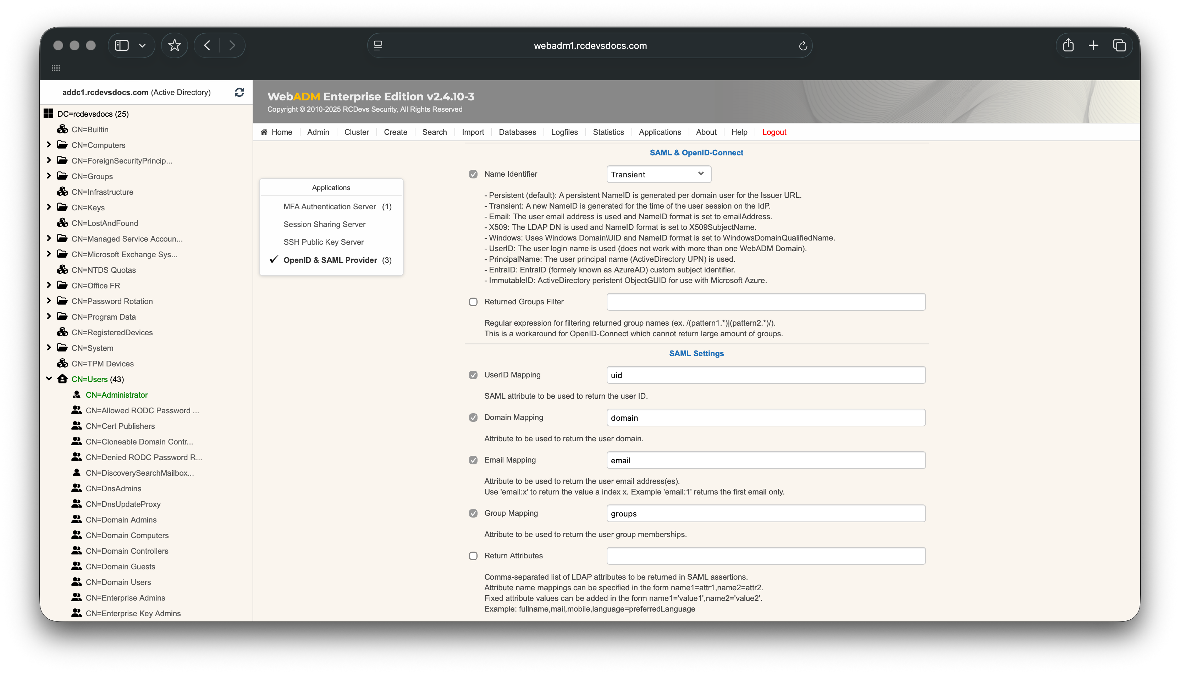Screen dimensions: 1180x674
Task: Click the home icon beside CN=Users
Action: tap(62, 379)
